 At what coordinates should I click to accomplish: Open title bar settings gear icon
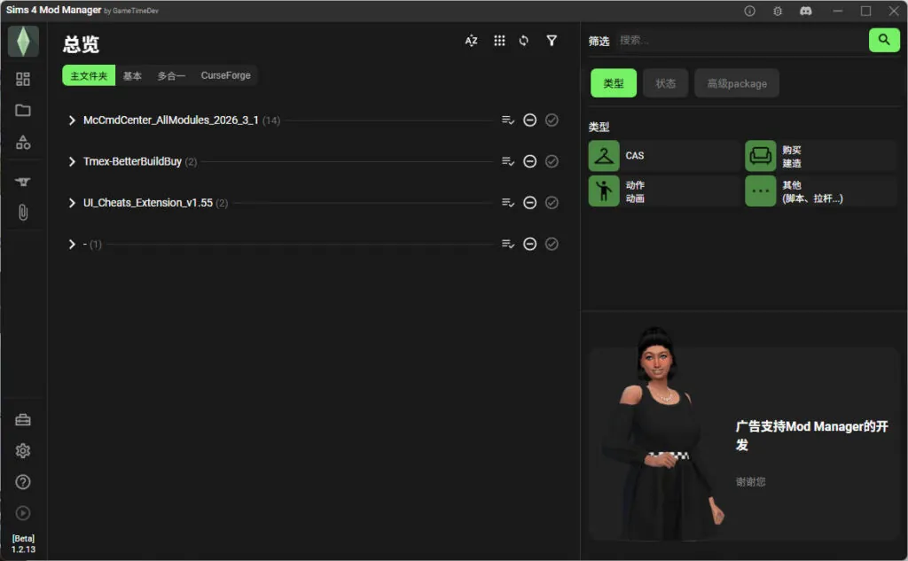click(778, 11)
